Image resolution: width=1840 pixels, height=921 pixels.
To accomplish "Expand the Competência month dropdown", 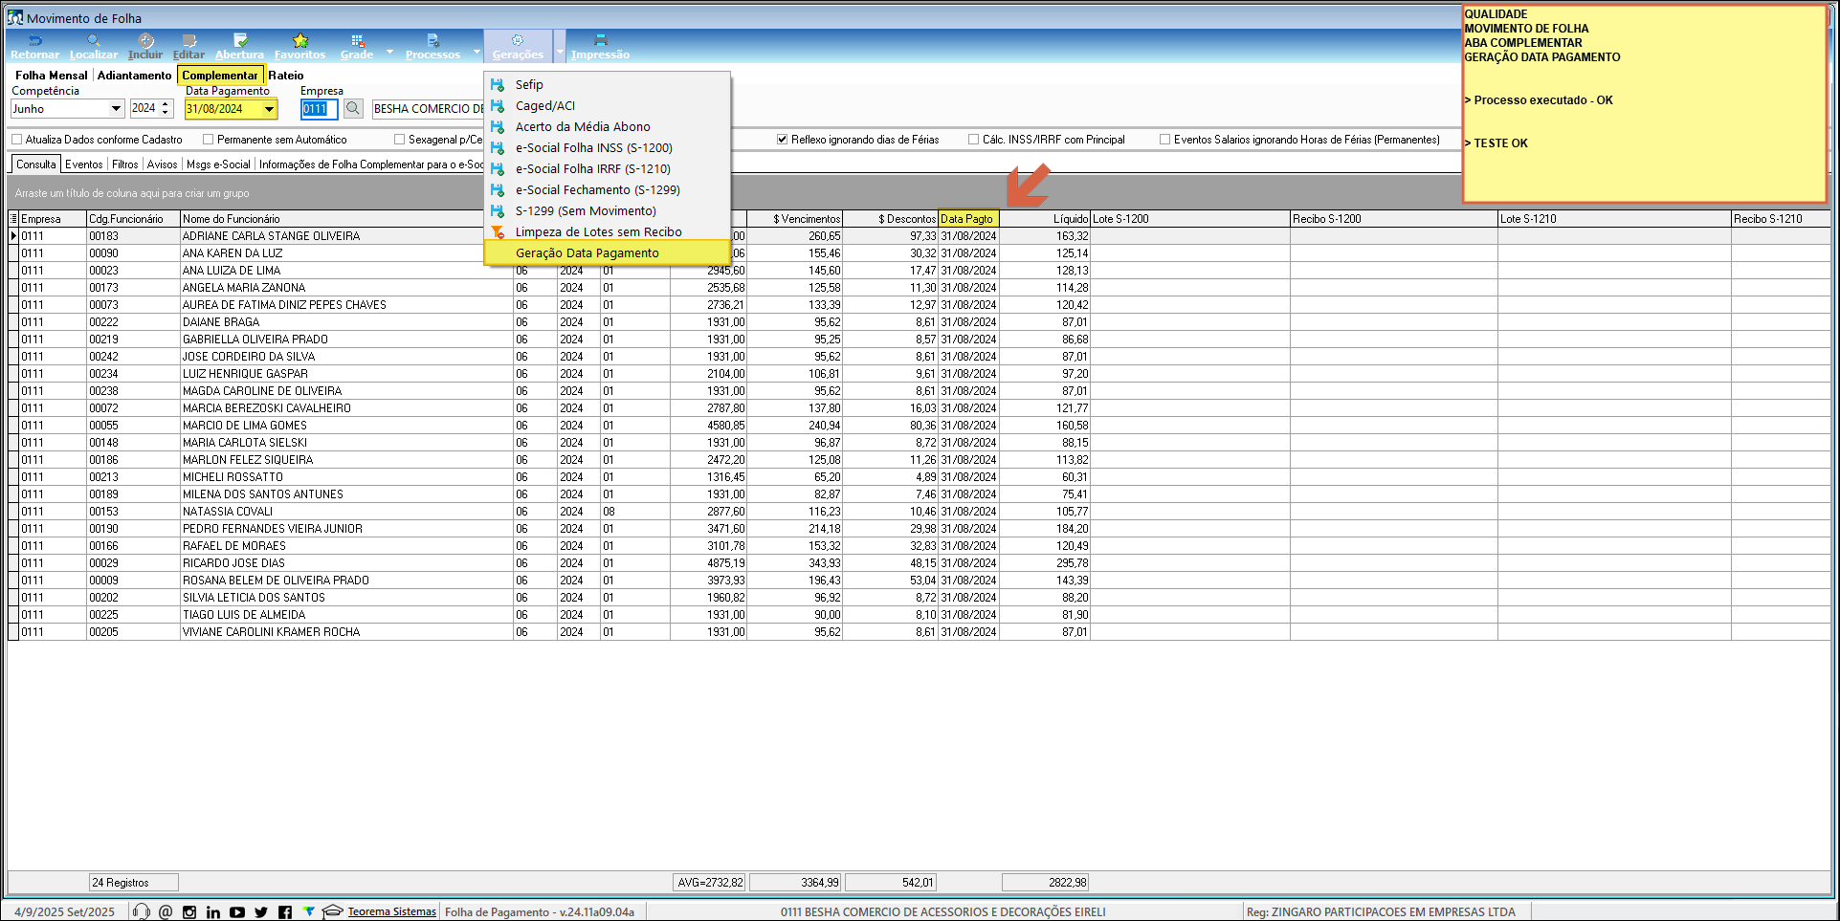I will (x=116, y=109).
